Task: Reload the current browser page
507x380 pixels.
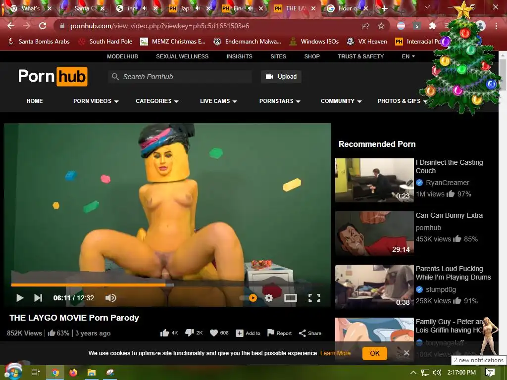Action: (43, 26)
